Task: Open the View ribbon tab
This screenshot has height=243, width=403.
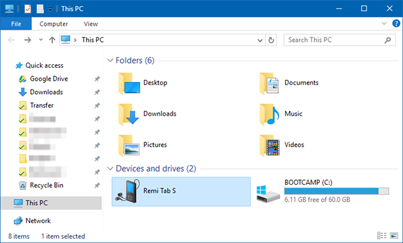Action: (91, 24)
